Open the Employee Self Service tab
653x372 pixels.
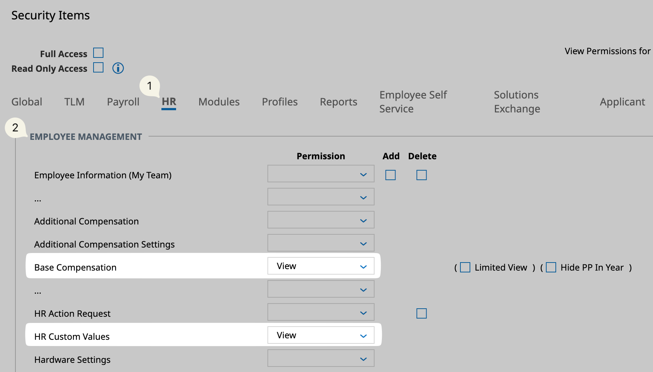click(x=413, y=102)
